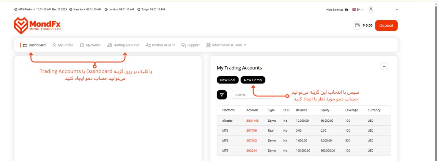
Task: Focus the accounts Search field
Action: tap(252, 95)
